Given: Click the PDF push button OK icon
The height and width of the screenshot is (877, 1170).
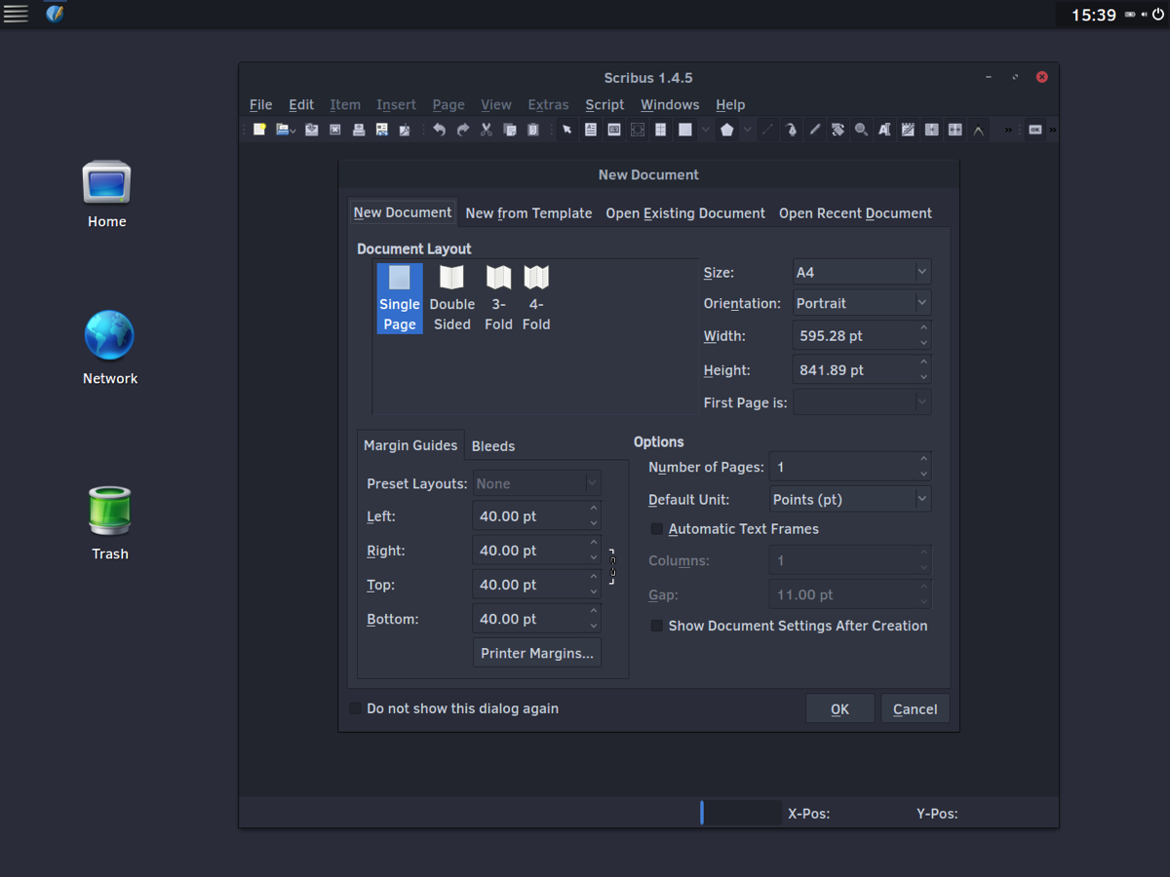Looking at the screenshot, I should pyautogui.click(x=1035, y=130).
